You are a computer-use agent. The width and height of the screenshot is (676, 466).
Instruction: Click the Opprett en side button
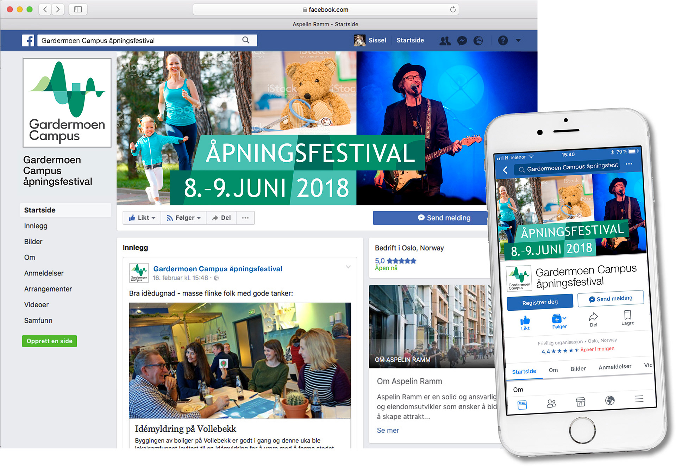coord(49,341)
